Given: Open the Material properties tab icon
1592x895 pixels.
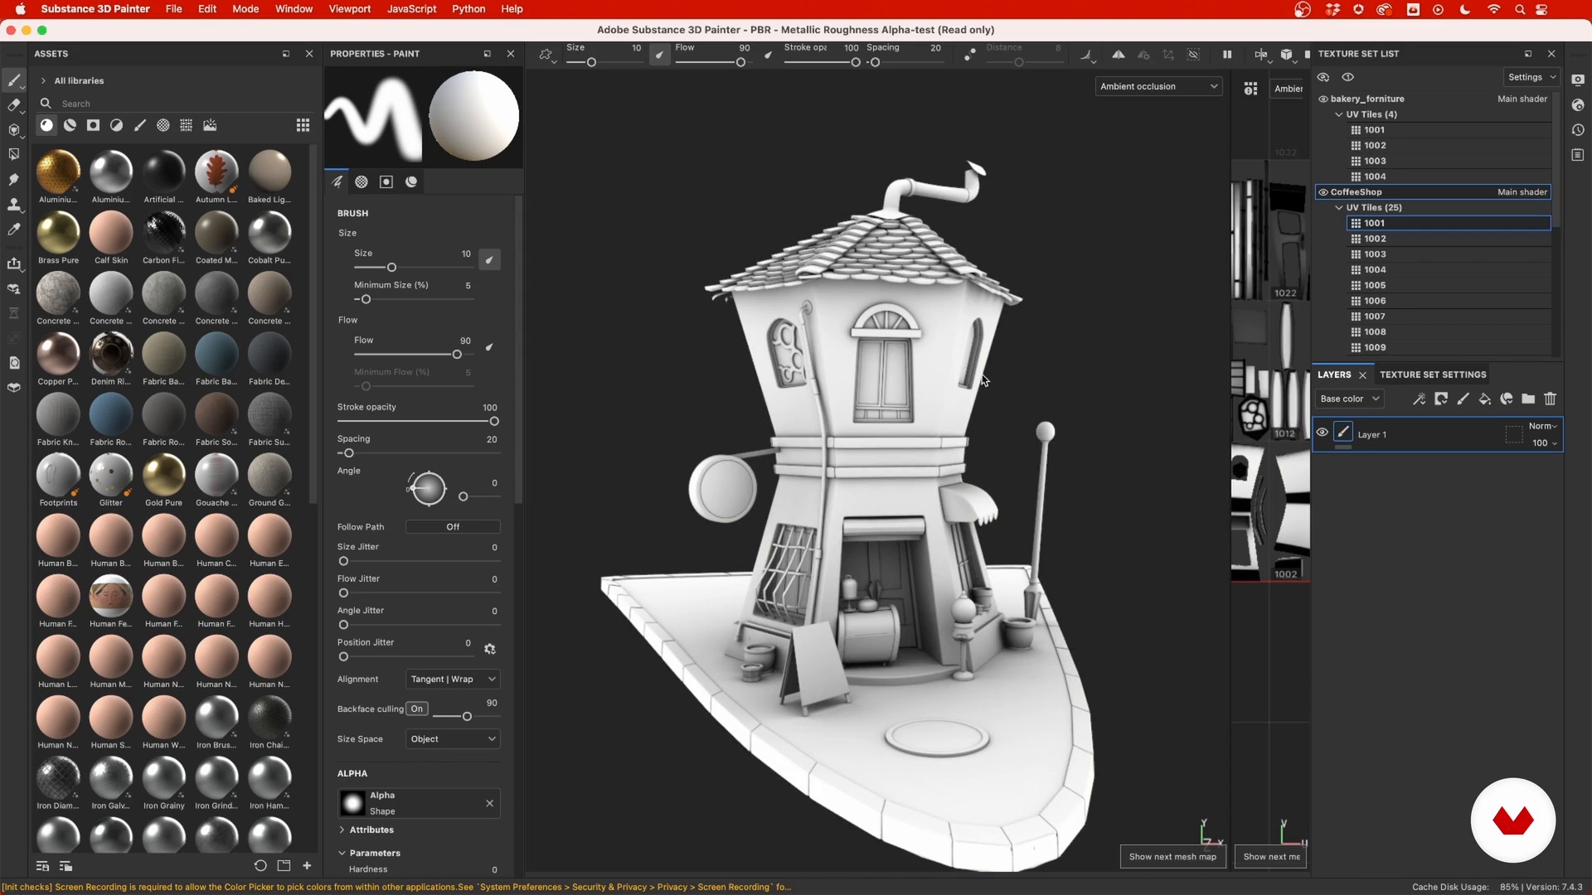Looking at the screenshot, I should 411,181.
